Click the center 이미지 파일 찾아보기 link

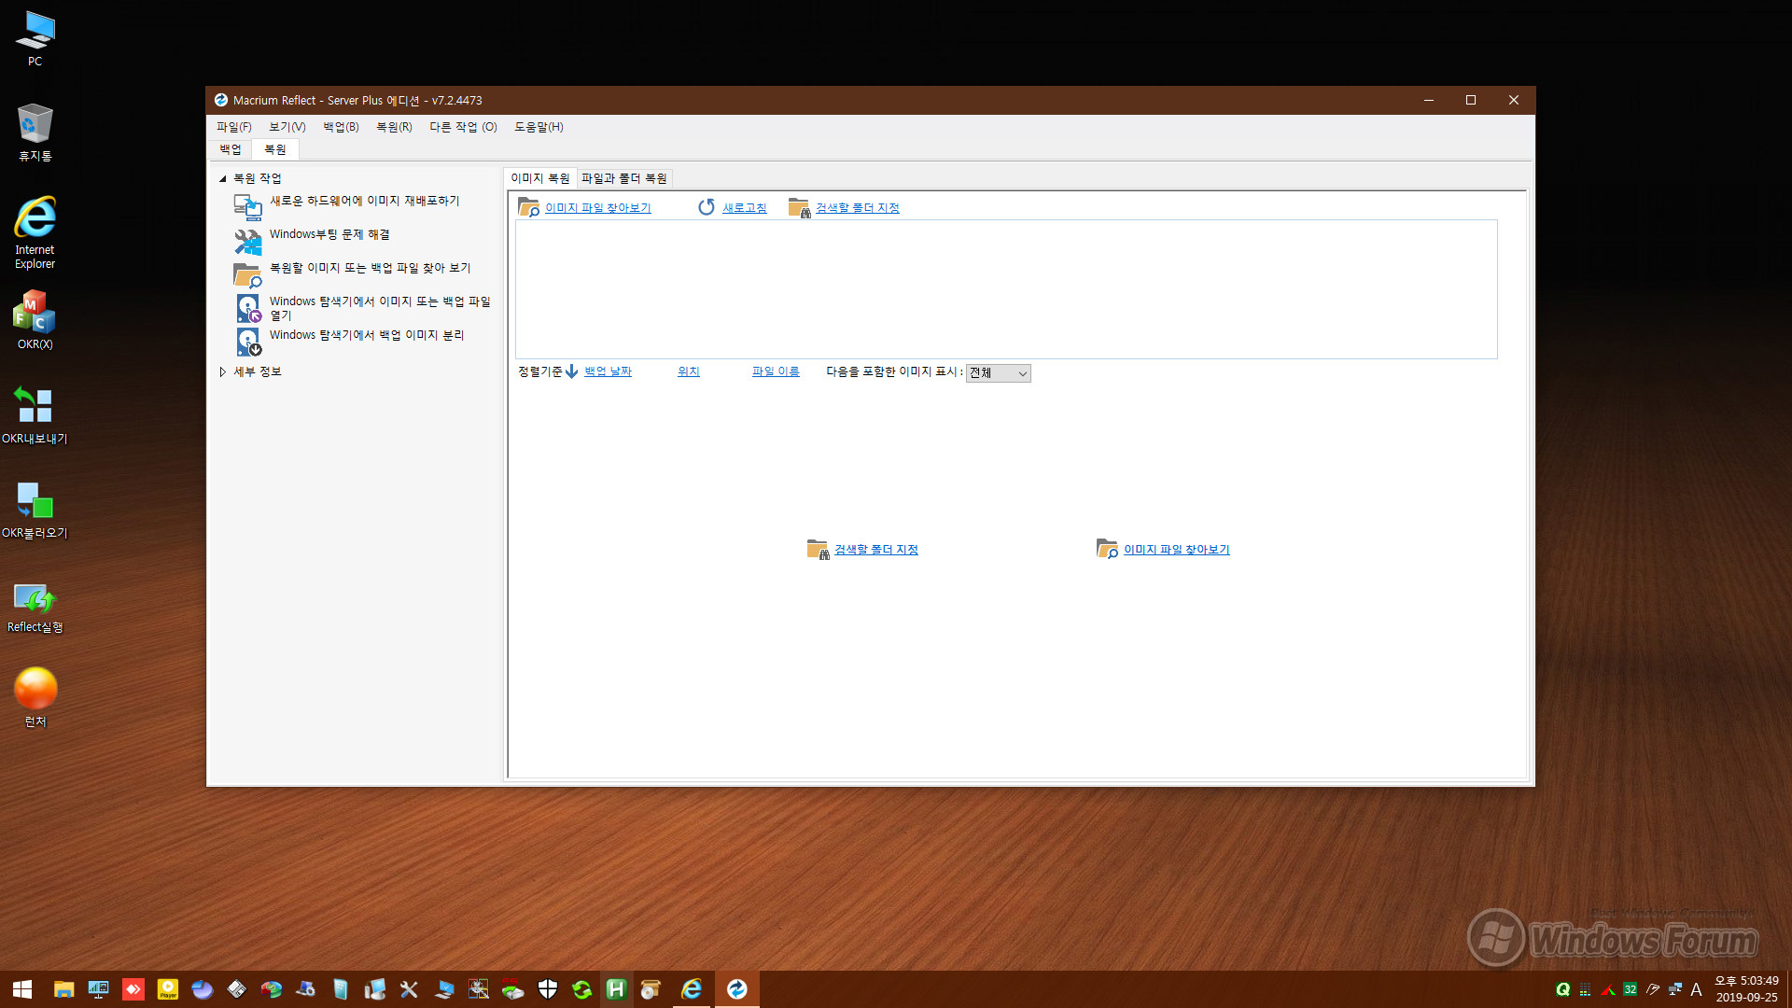tap(1176, 550)
